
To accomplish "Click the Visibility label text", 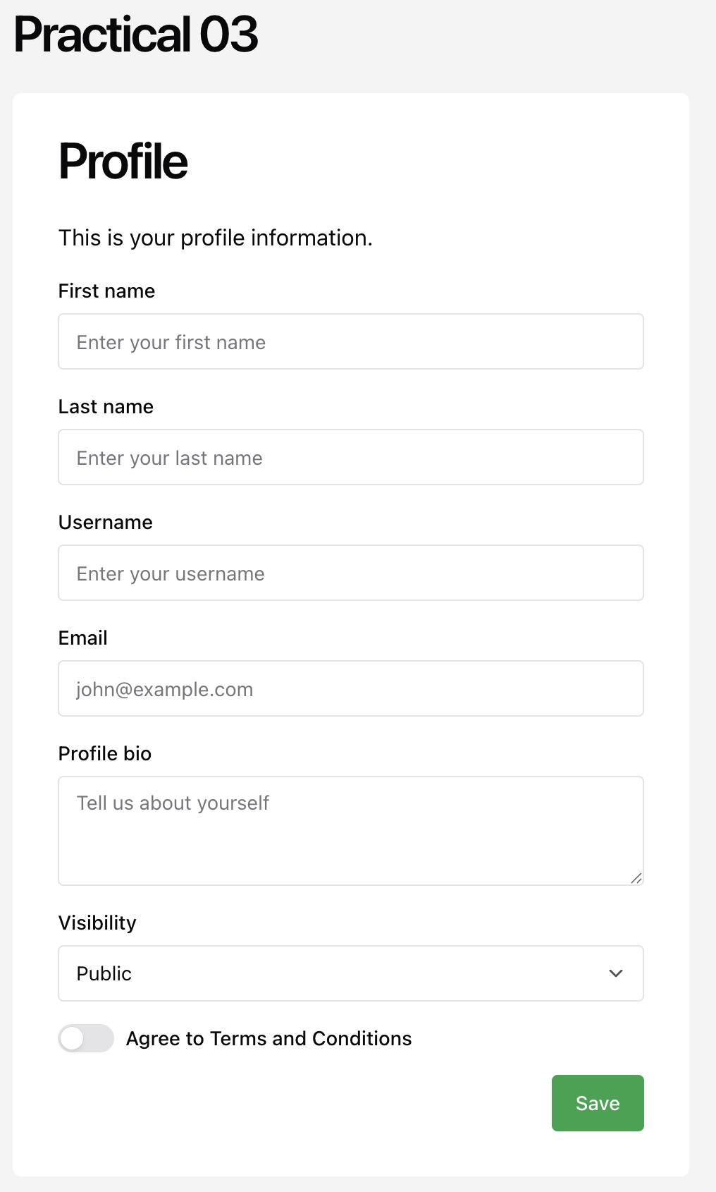I will coord(97,923).
